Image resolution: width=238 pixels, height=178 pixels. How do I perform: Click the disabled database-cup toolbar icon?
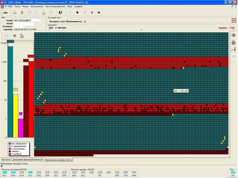[51, 13]
